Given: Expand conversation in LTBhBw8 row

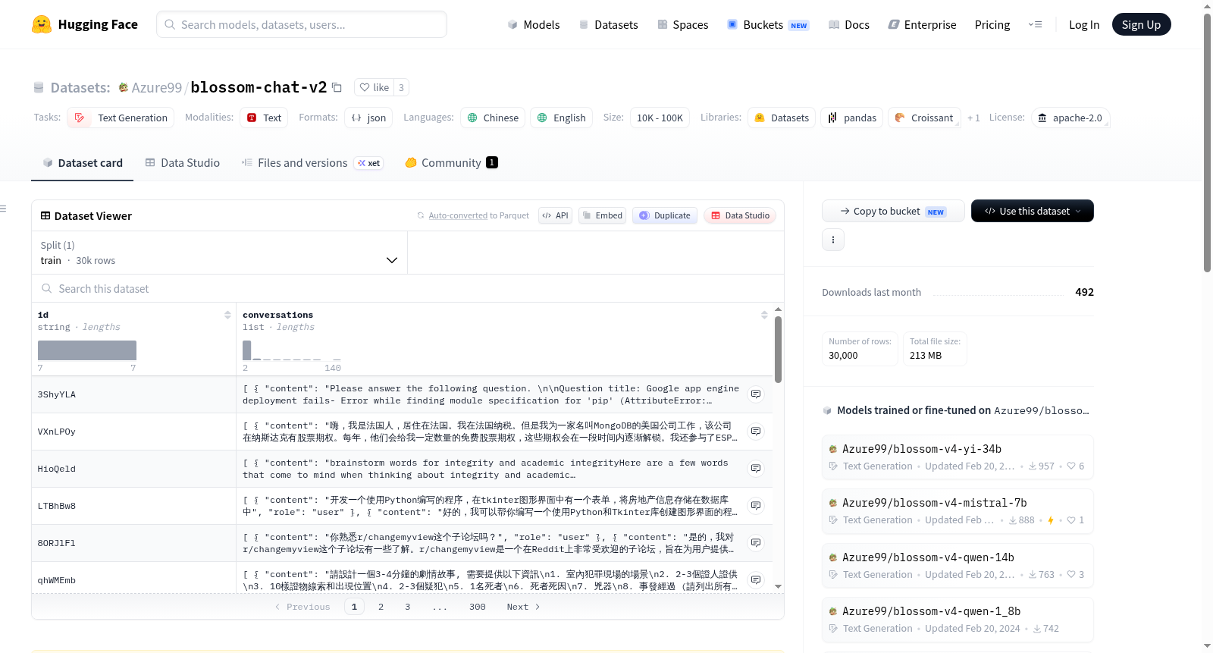Looking at the screenshot, I should point(756,506).
